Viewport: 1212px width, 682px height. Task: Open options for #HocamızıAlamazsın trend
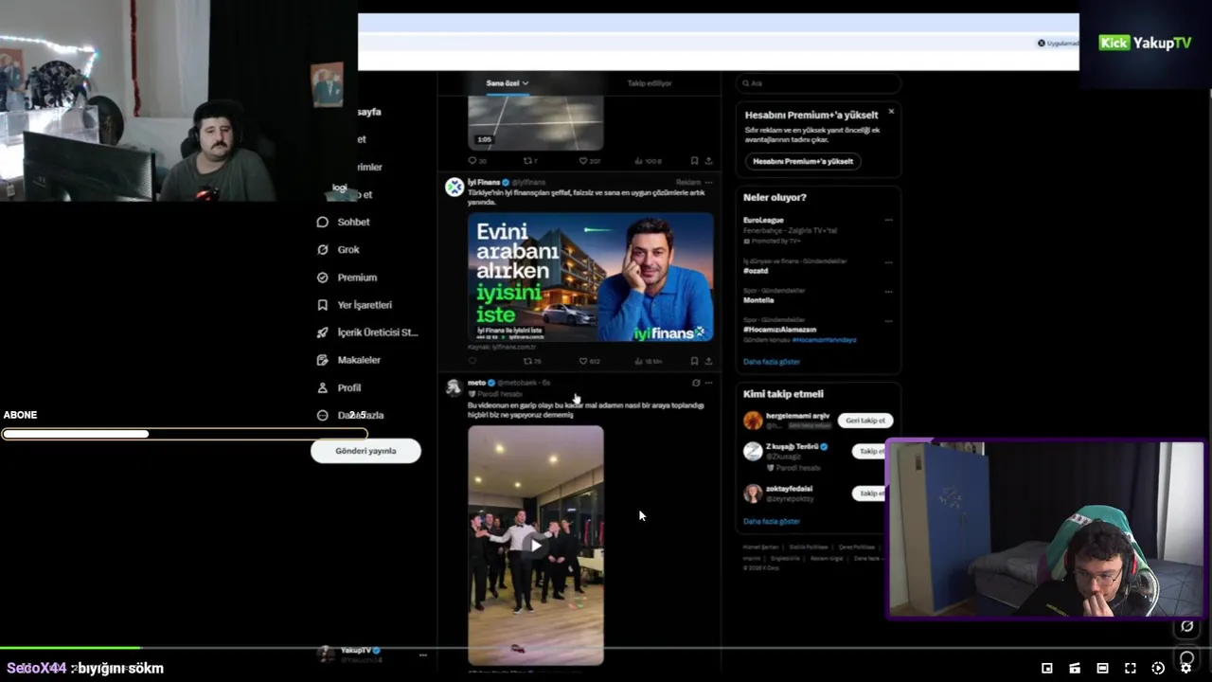pyautogui.click(x=888, y=321)
